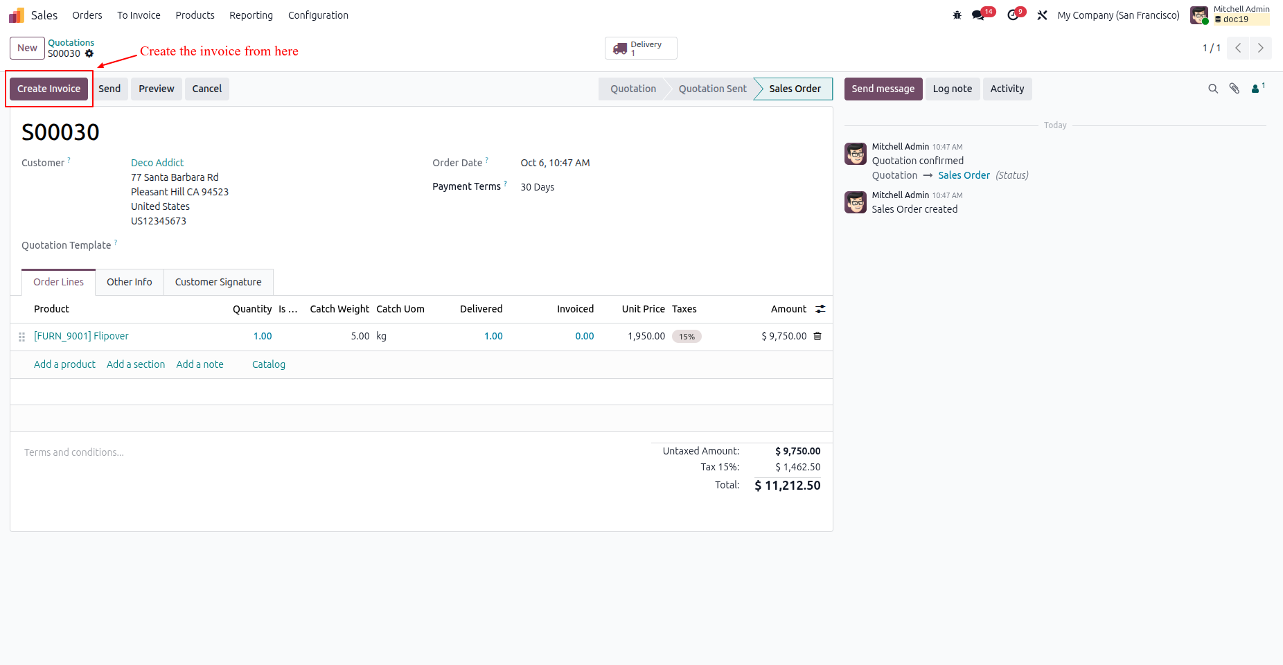Open the Payment Terms 30 Days field
This screenshot has width=1283, height=665.
point(537,187)
